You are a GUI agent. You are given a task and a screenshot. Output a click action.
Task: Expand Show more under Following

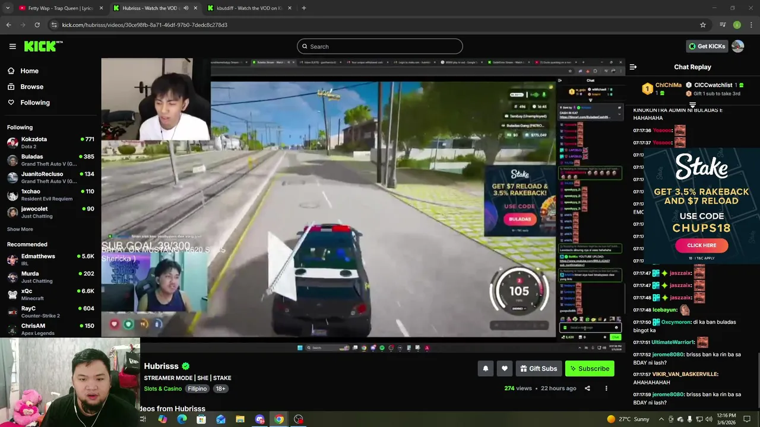[x=20, y=229]
